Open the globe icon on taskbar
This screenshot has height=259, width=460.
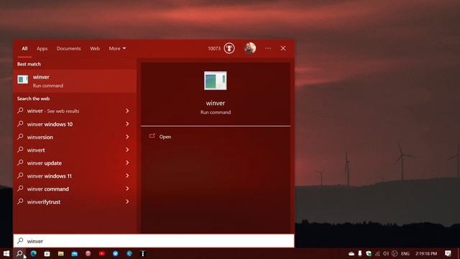(x=129, y=253)
